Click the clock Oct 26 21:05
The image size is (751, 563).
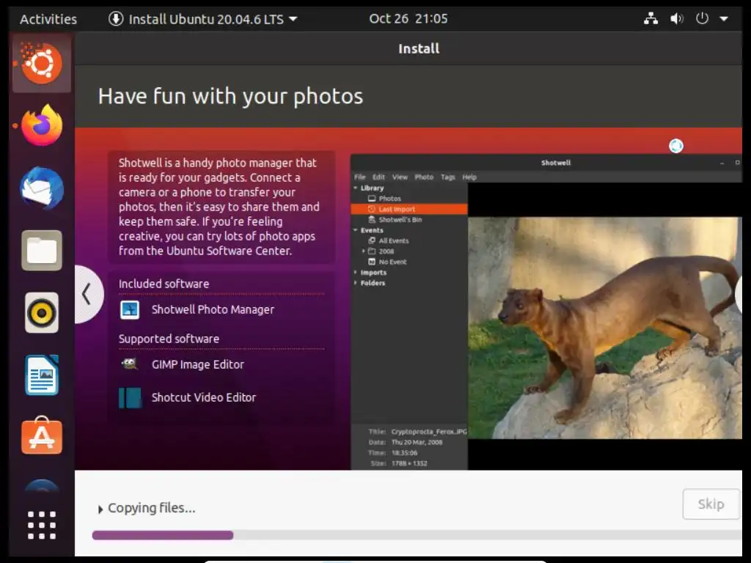(408, 18)
